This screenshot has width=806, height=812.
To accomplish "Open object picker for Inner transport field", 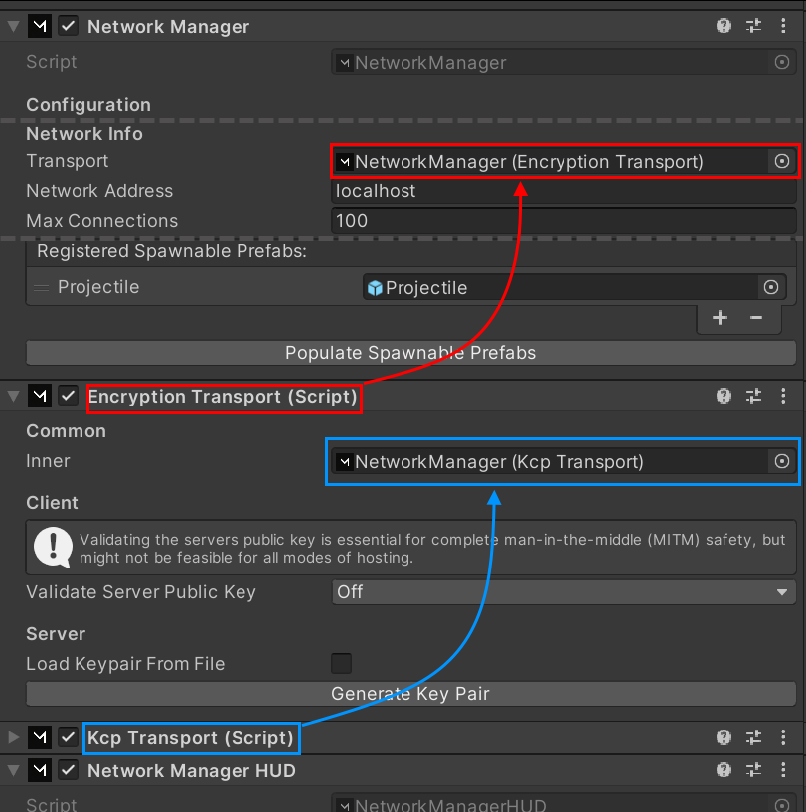I will tap(781, 461).
